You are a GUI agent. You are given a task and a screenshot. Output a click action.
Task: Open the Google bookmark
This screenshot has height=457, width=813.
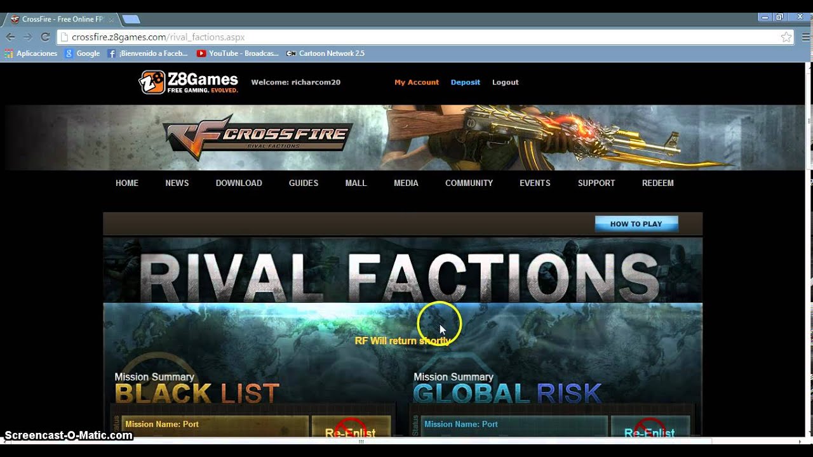[x=82, y=53]
